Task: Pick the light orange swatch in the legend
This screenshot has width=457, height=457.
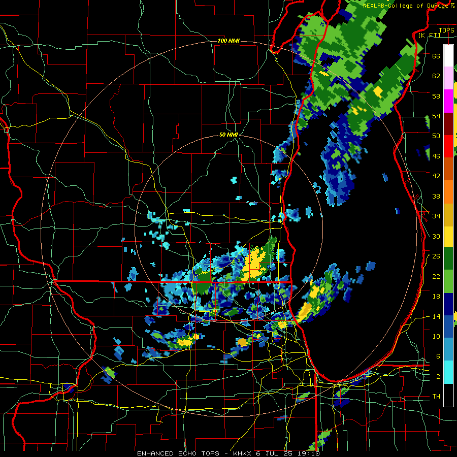Action: pos(448,192)
